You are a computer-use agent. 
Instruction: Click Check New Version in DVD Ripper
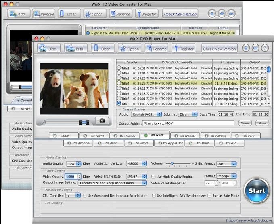tap(219, 48)
